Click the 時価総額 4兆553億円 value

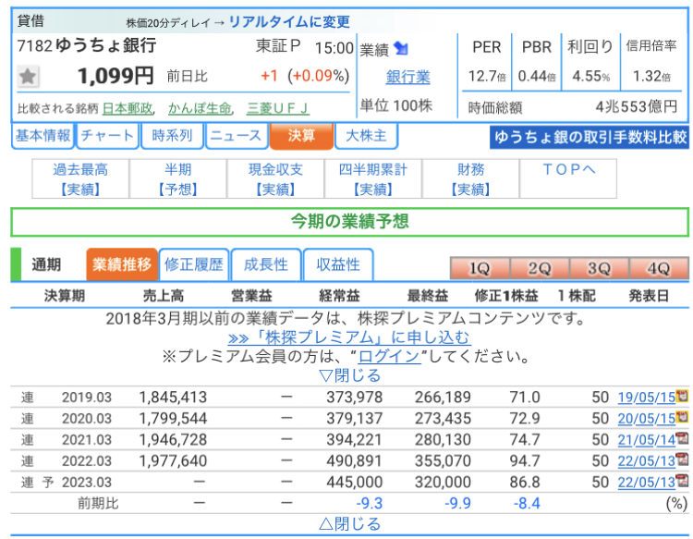click(x=637, y=107)
